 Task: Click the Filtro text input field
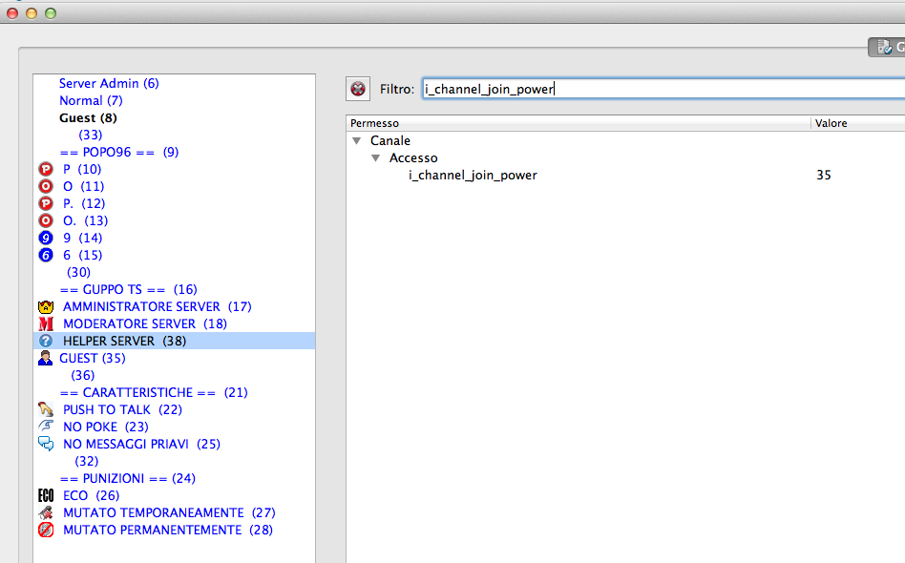pos(659,89)
